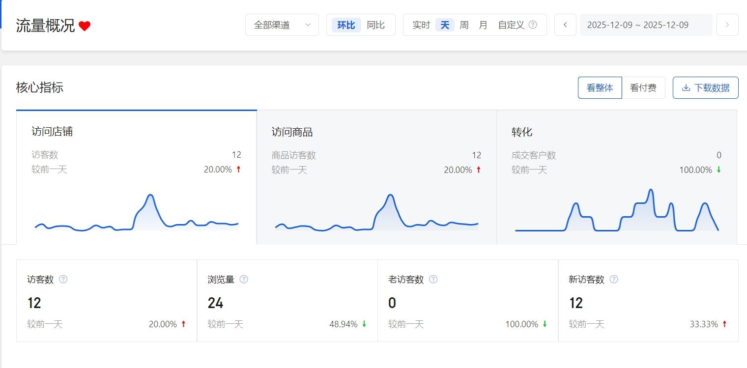Select 环比 comparison mode
This screenshot has width=747, height=368.
point(346,25)
